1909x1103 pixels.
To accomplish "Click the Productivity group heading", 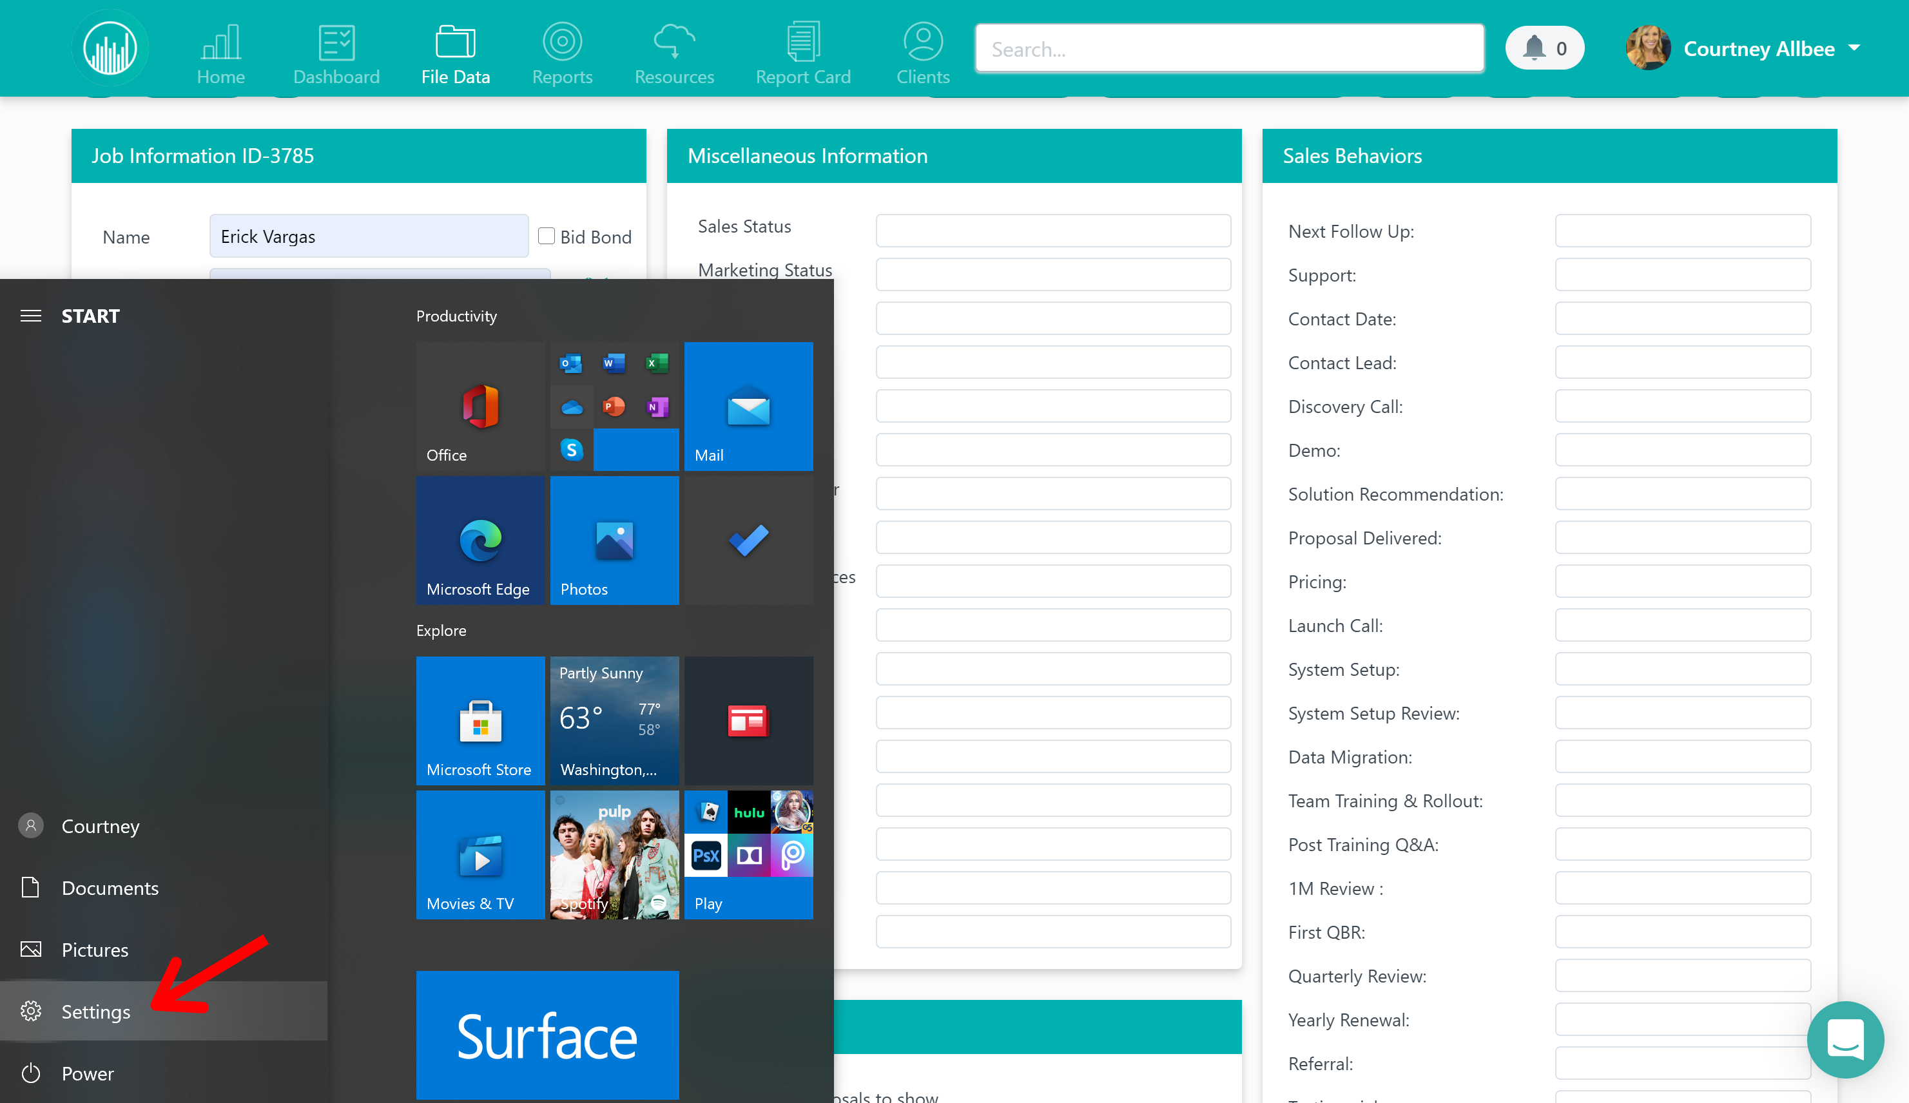I will click(x=456, y=316).
